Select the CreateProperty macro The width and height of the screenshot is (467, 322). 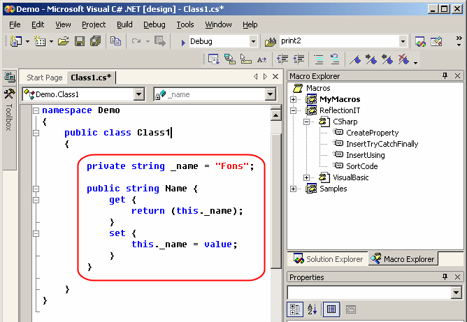373,133
